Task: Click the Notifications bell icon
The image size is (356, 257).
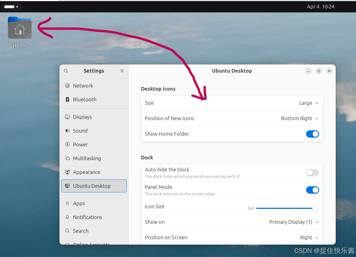Action: tap(67, 217)
